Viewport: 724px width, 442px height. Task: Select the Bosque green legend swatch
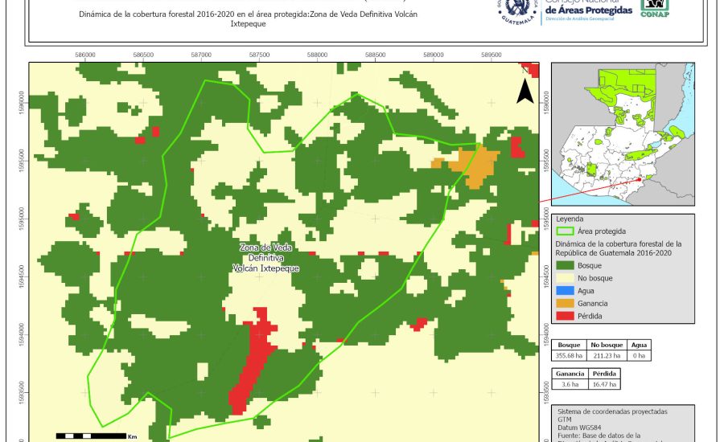click(566, 265)
